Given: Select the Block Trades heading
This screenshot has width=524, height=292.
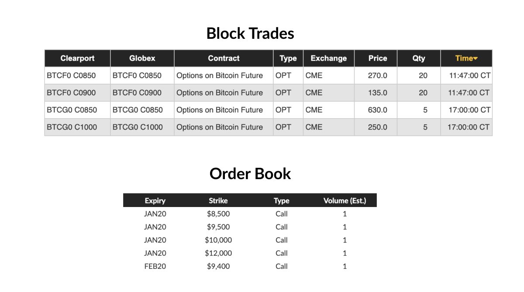Looking at the screenshot, I should (250, 34).
